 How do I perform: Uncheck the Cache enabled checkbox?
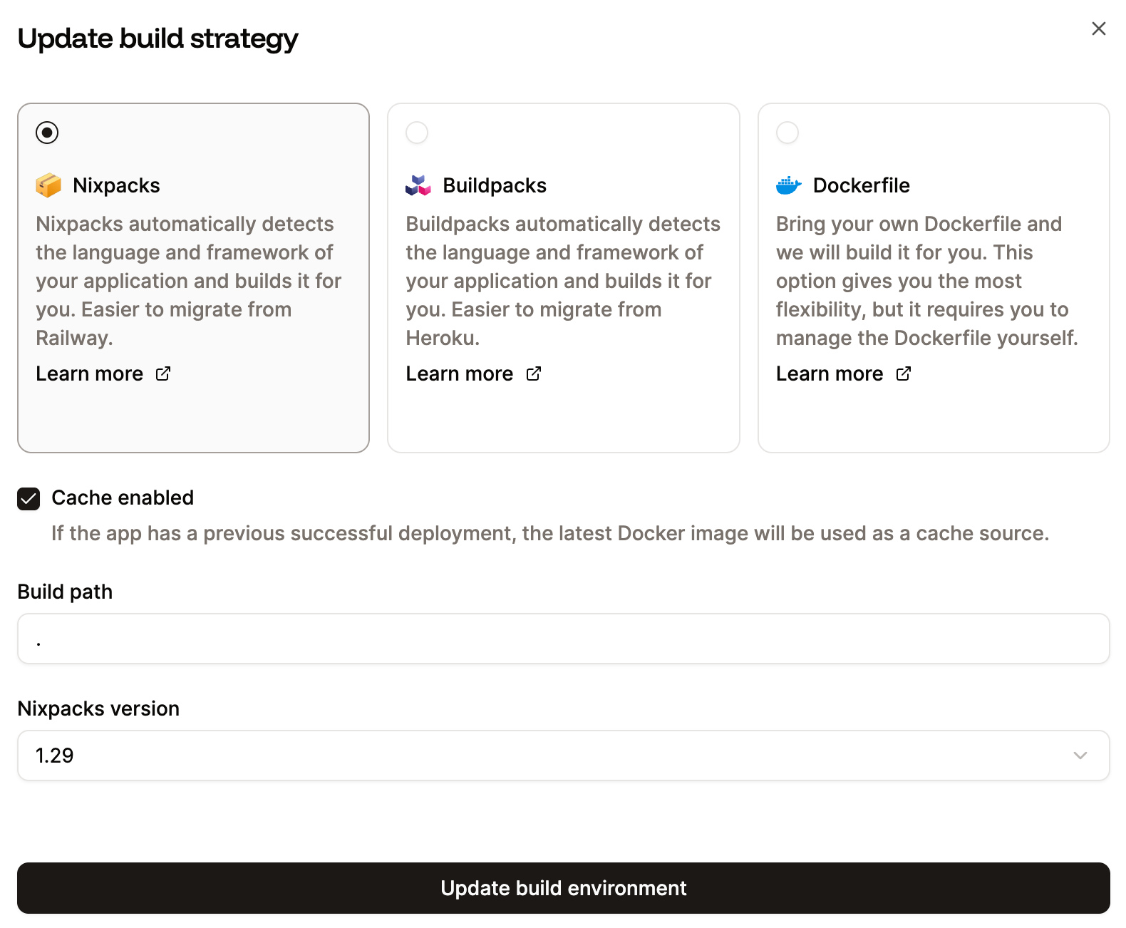29,498
